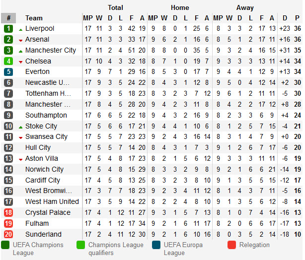Open the West Ham United team link
Viewport: 305px width, 260px height.
(x=52, y=201)
